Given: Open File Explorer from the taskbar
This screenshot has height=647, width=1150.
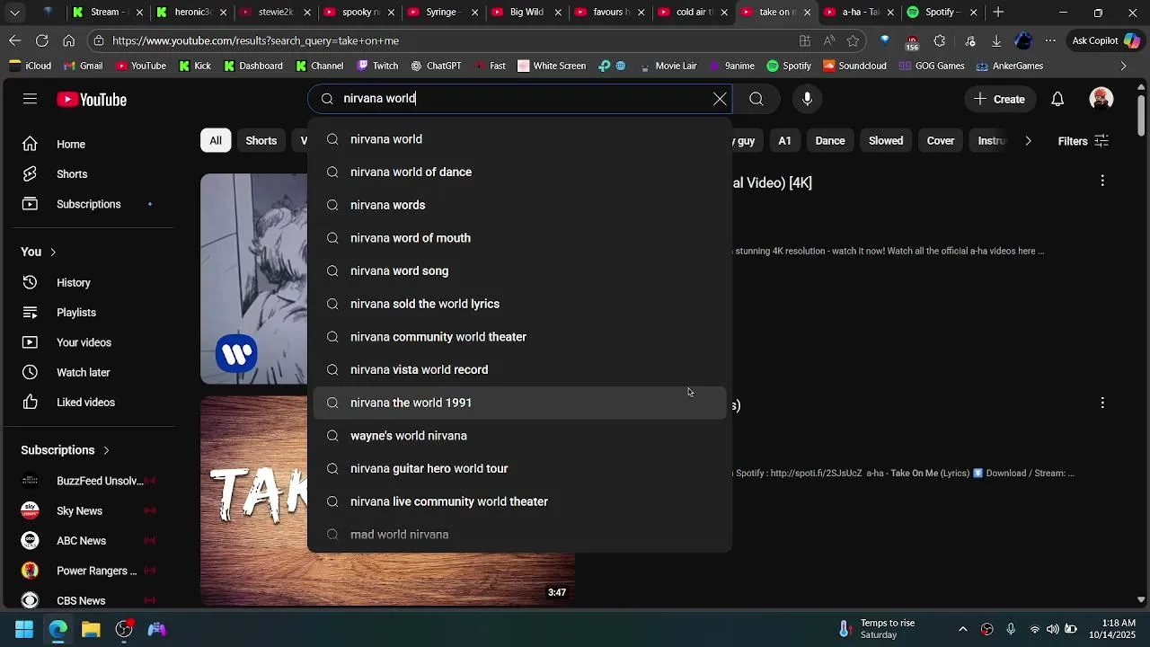Looking at the screenshot, I should pyautogui.click(x=91, y=629).
